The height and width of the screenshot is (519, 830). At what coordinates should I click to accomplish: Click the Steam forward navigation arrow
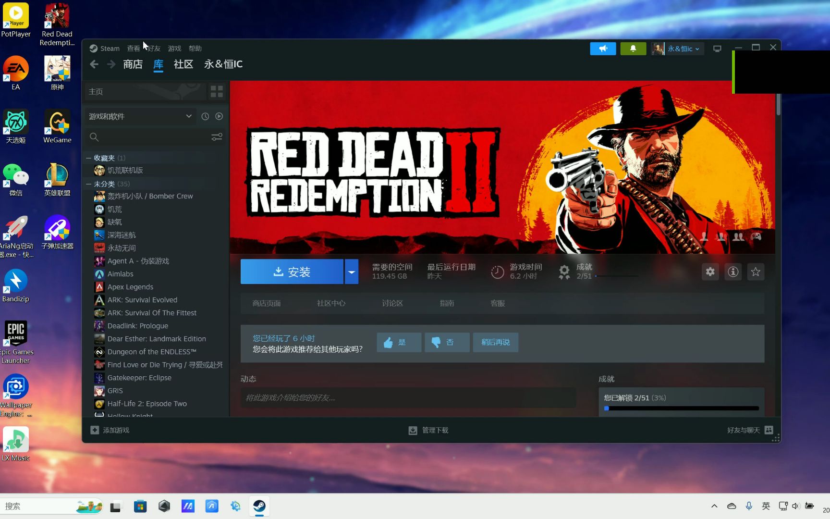click(x=111, y=64)
